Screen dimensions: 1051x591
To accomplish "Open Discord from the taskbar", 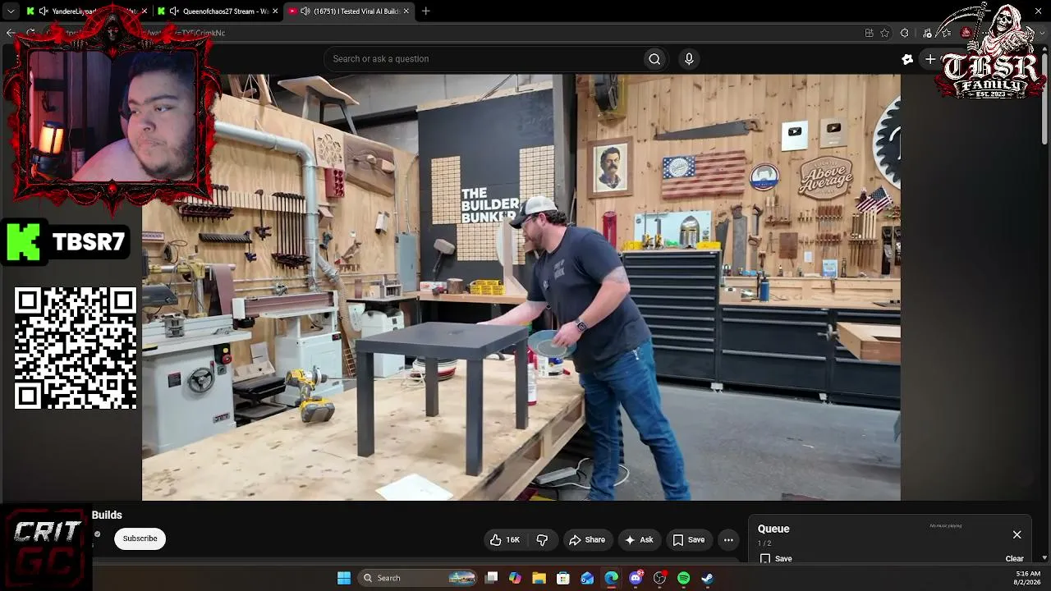I will click(x=636, y=578).
